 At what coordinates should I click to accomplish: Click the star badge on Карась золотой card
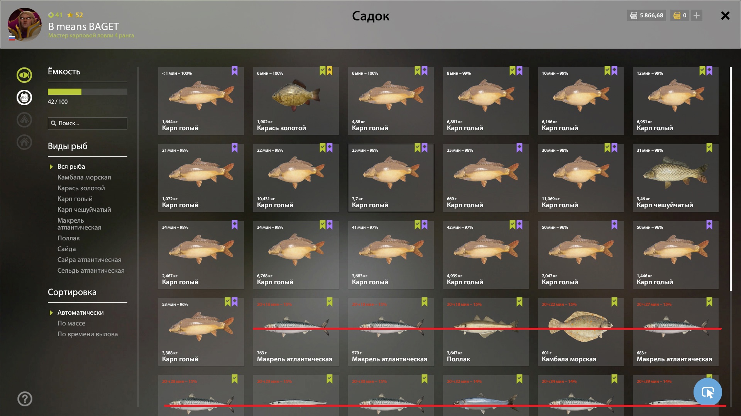330,71
